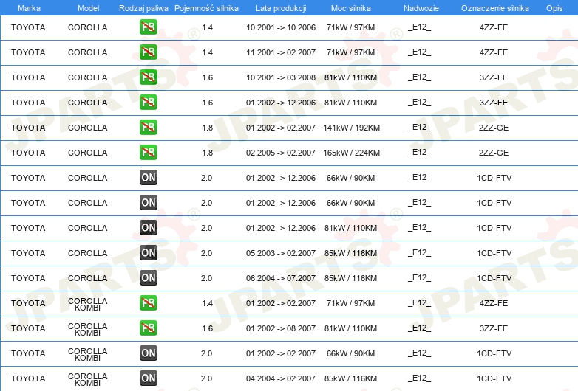Click TOYOTA in the 10.2001 -> 10.2006 row

click(x=28, y=27)
